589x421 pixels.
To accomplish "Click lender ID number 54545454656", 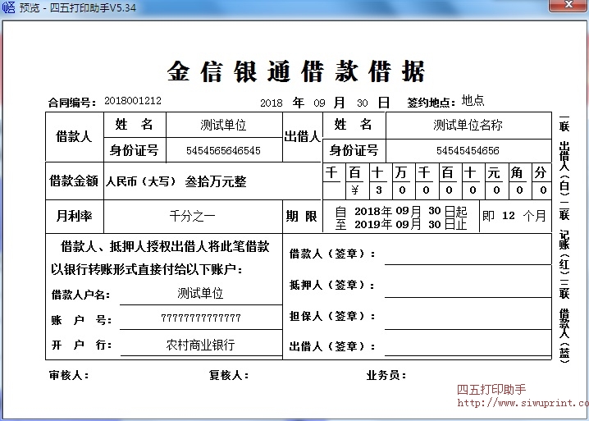I will 468,151.
